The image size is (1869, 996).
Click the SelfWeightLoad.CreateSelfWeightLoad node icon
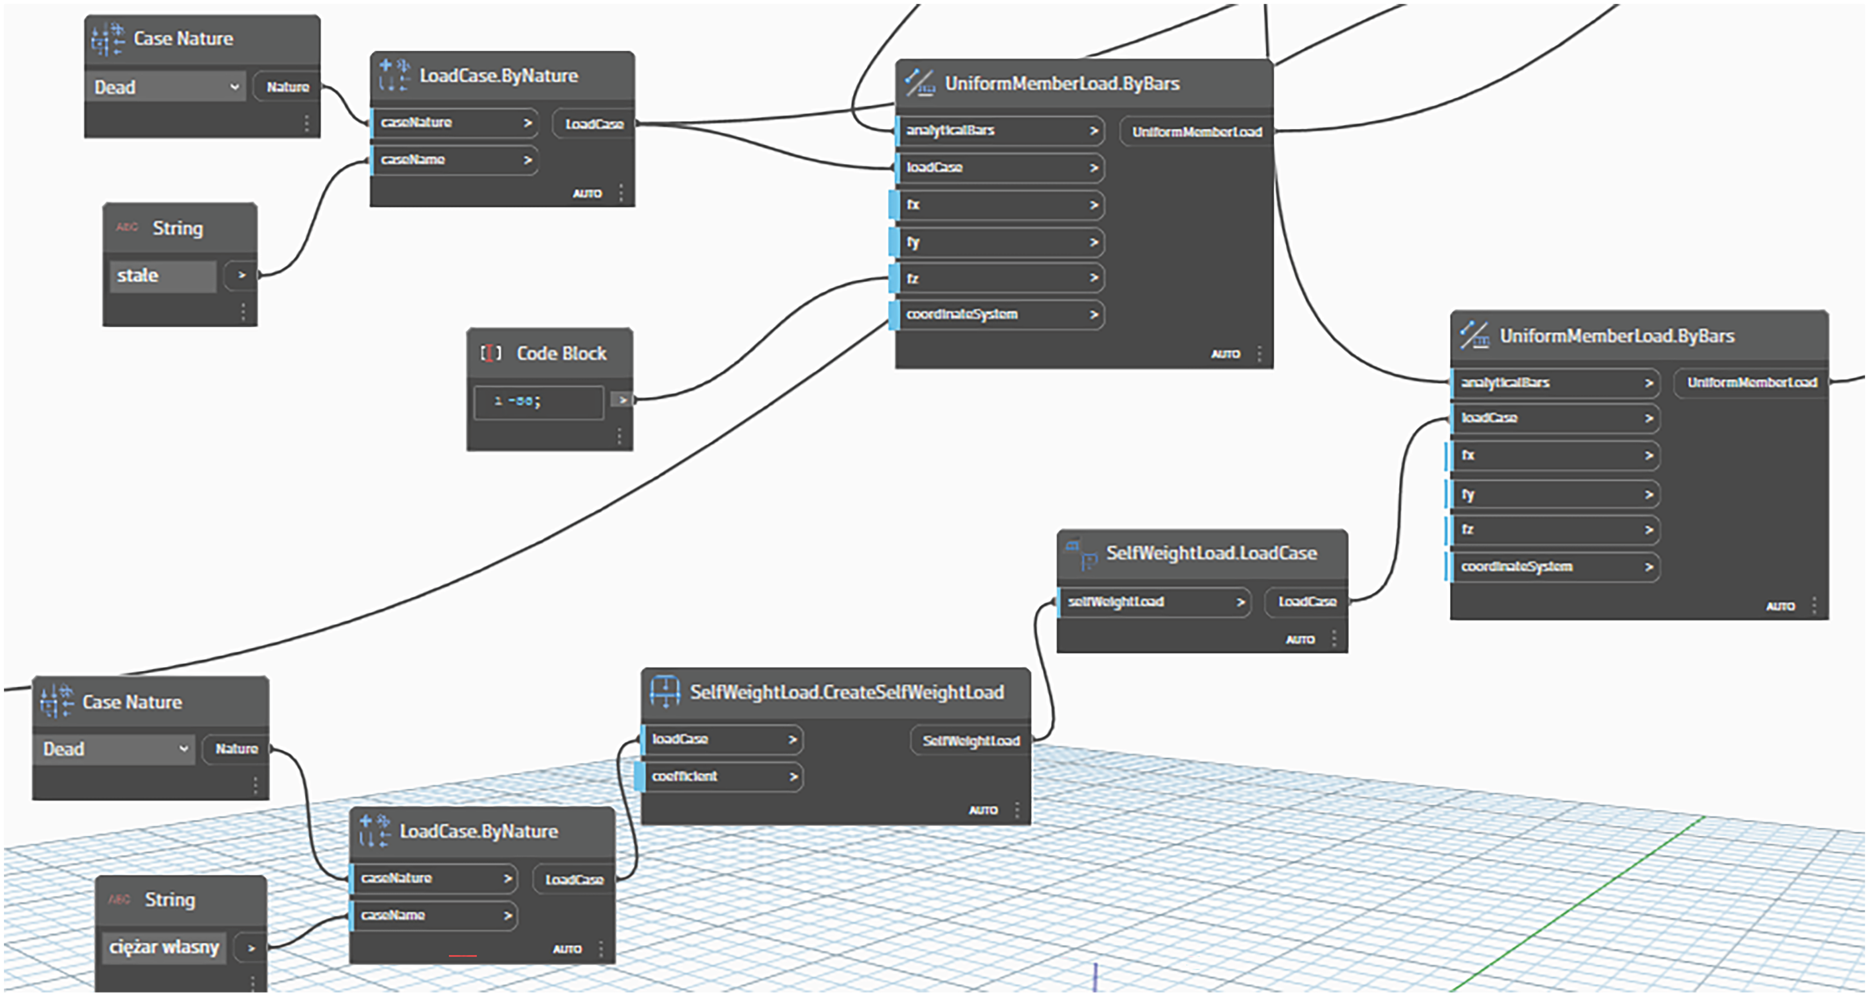tap(665, 691)
